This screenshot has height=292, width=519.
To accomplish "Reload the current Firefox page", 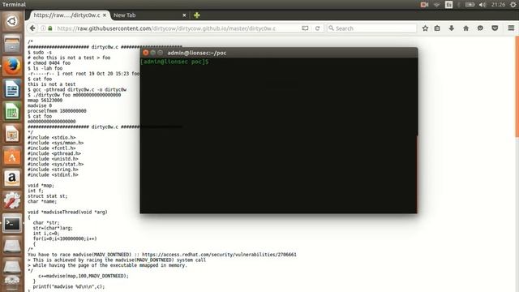I will click(317, 28).
